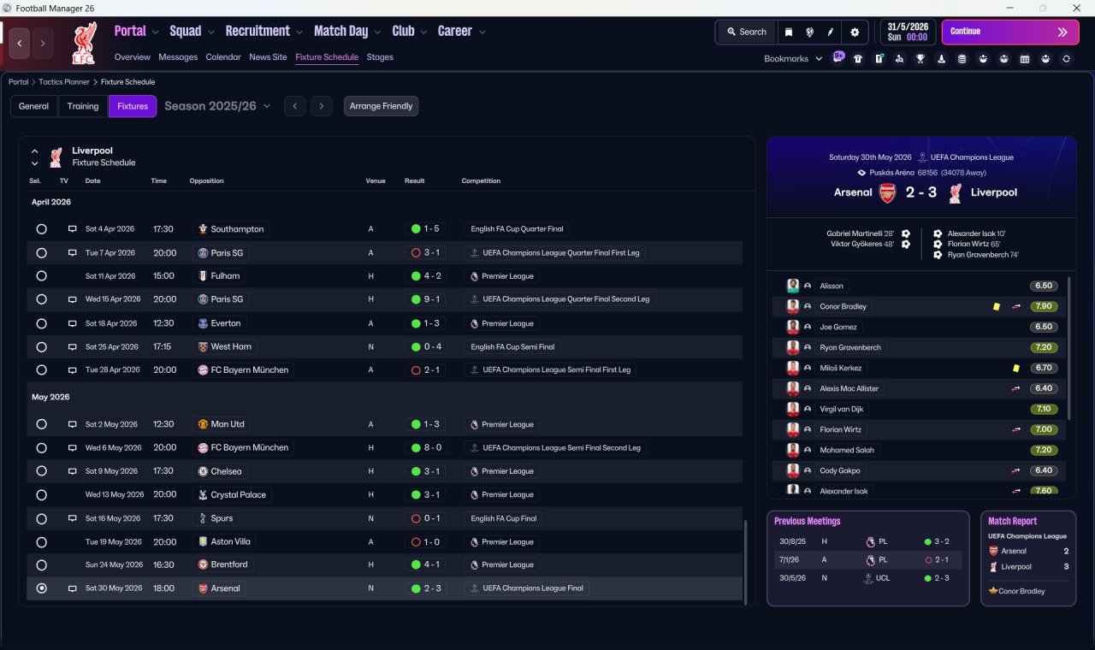1095x650 pixels.
Task: Click the TV icon on the Arsenal row
Action: [x=72, y=588]
